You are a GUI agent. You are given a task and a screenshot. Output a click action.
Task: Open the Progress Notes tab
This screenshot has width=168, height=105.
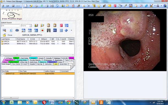pos(21,60)
